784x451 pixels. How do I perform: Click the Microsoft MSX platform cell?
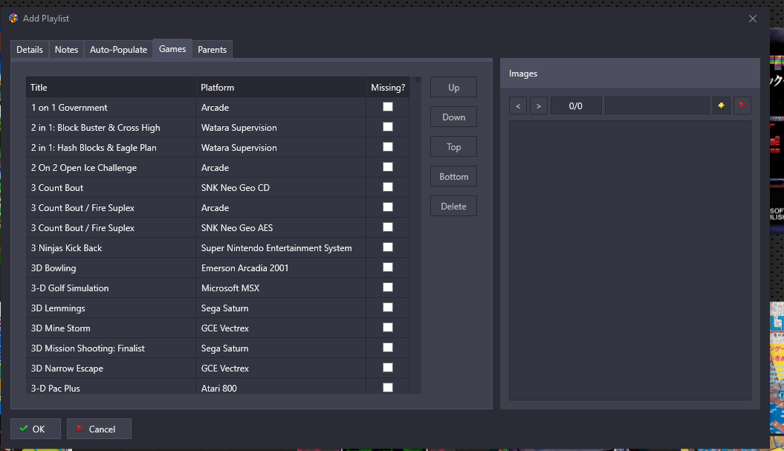coord(281,288)
